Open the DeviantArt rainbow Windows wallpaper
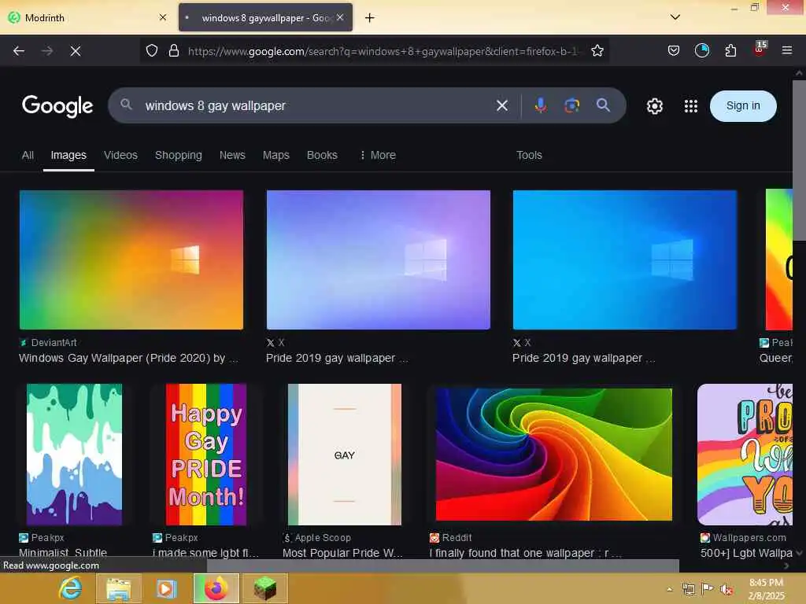This screenshot has width=806, height=604. pos(131,260)
